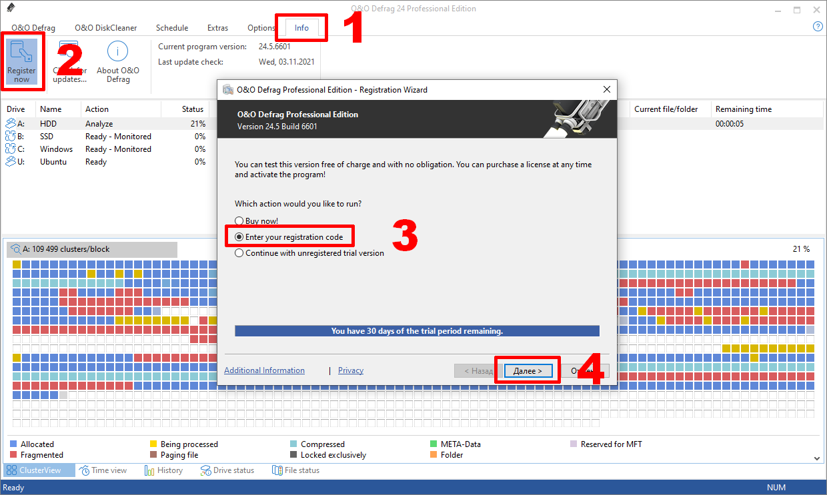
Task: Switch to ClusterView tab
Action: 39,470
